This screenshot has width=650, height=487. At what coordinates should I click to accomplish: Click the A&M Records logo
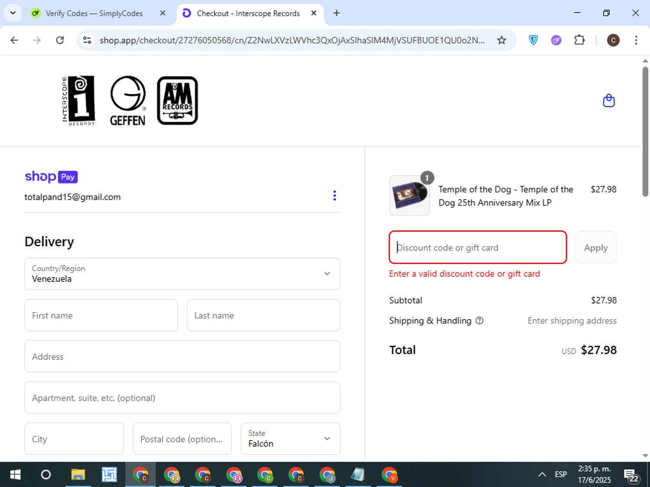tap(177, 101)
